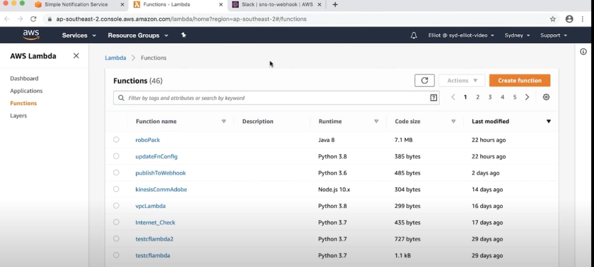Select the testcflambda2 radio button
594x267 pixels.
(116, 239)
